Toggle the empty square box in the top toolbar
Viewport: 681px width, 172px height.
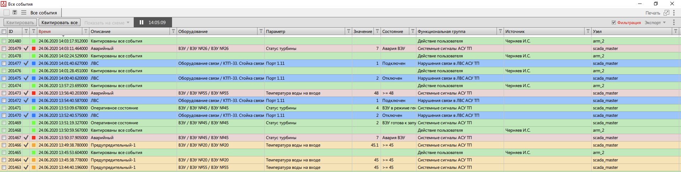coord(6,12)
